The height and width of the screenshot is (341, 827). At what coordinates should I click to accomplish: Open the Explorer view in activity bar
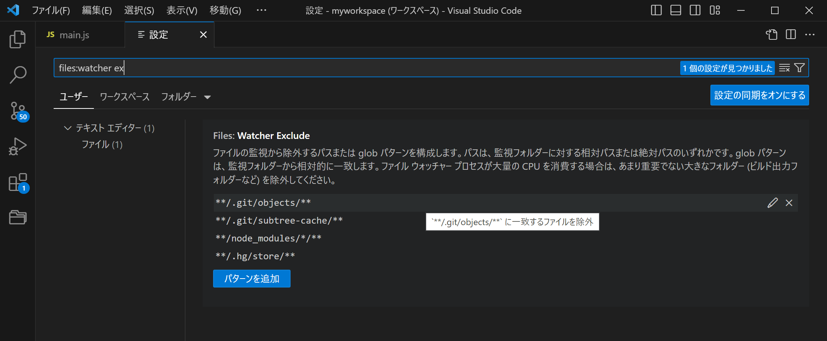coord(18,39)
